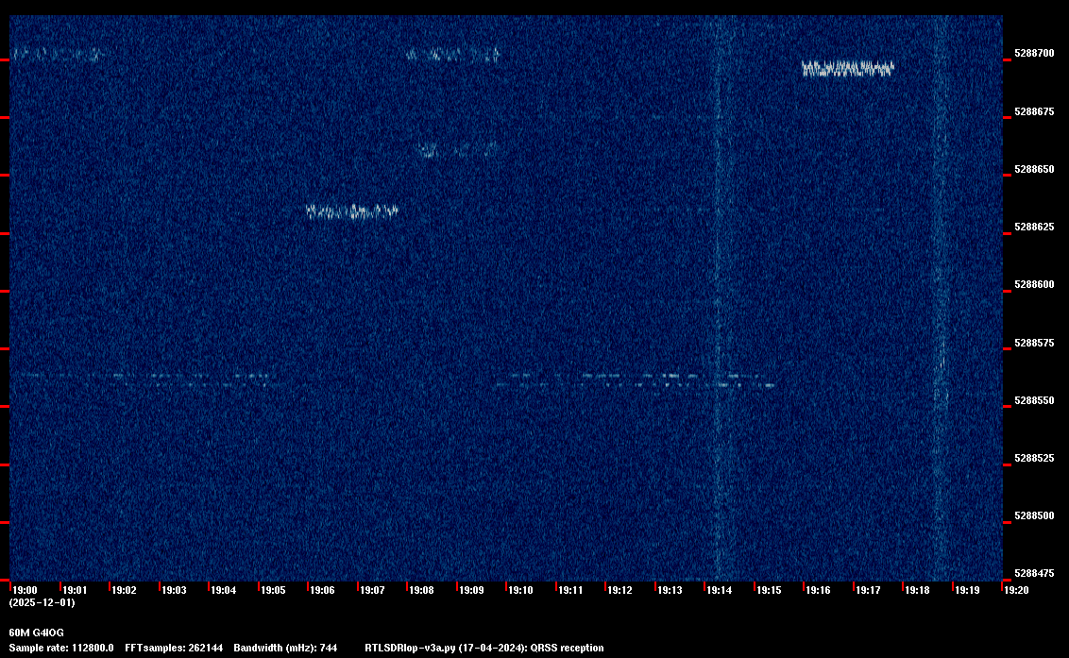Click the 60M G4IOG station label
Screen dimensions: 1069x658
[36, 633]
